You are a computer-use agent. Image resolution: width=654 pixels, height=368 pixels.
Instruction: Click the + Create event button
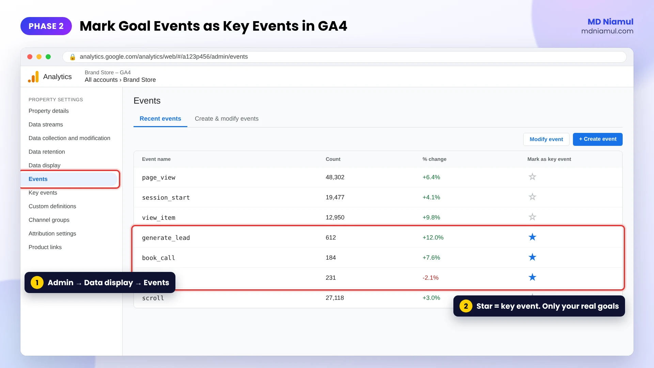[x=598, y=139]
